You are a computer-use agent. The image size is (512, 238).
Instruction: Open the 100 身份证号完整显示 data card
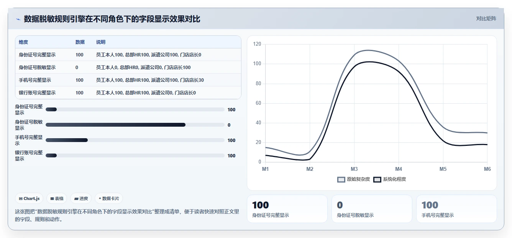287,209
